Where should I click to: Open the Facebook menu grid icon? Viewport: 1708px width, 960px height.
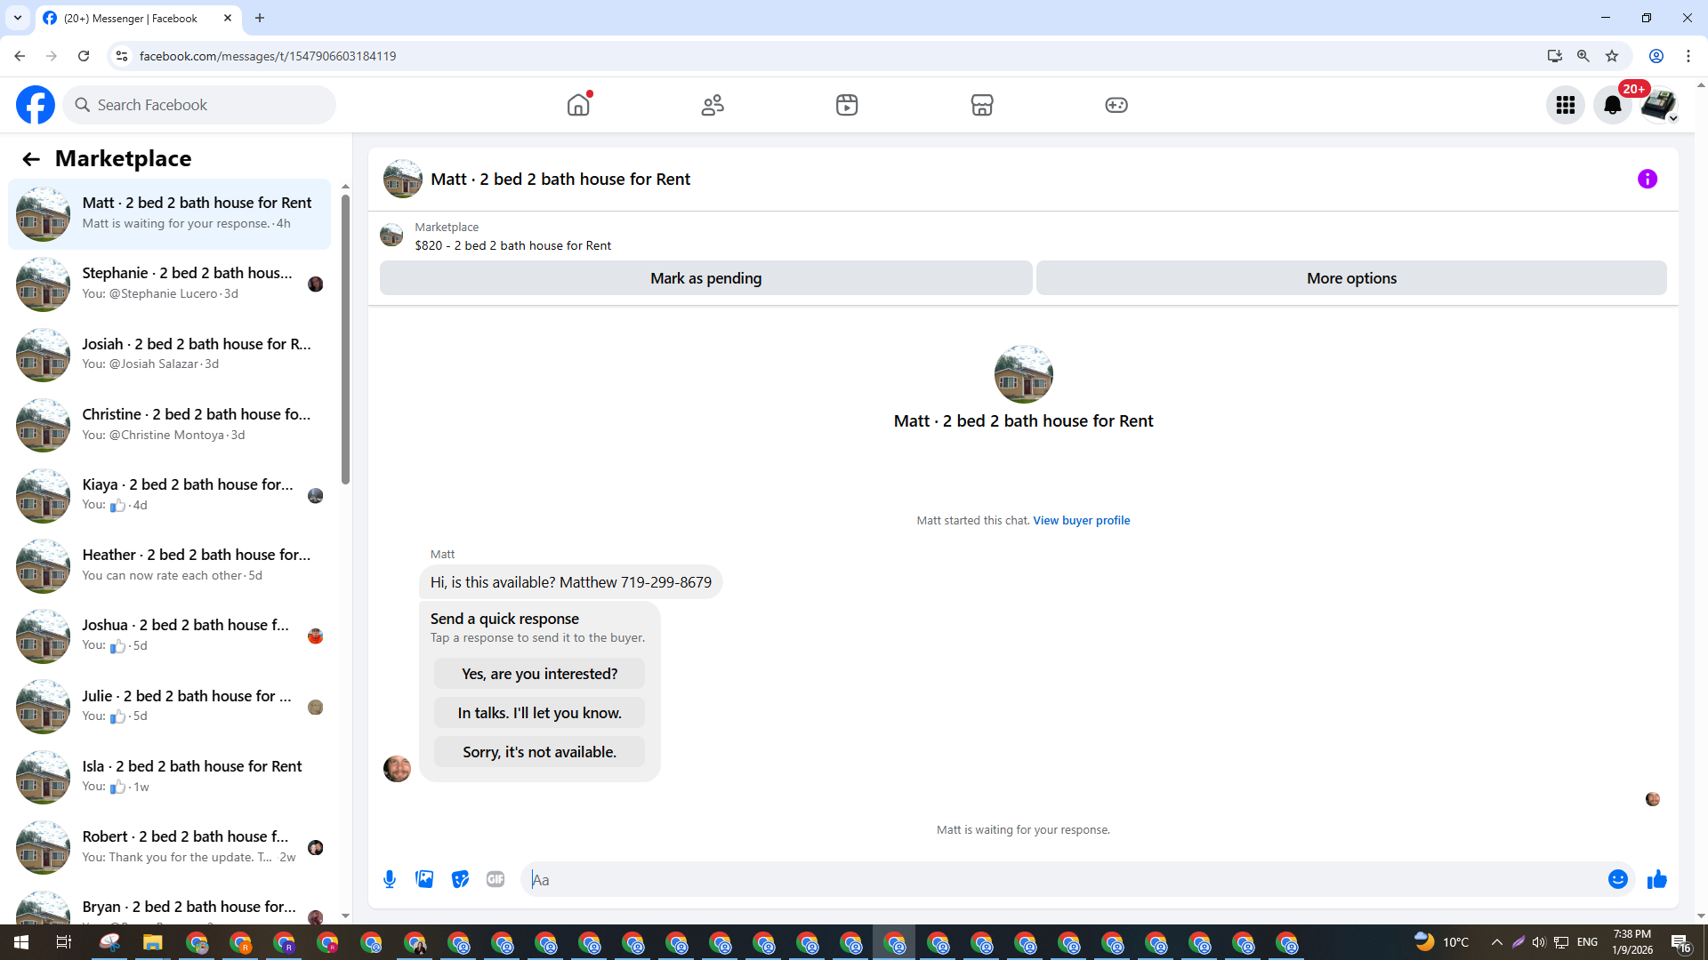(x=1565, y=105)
